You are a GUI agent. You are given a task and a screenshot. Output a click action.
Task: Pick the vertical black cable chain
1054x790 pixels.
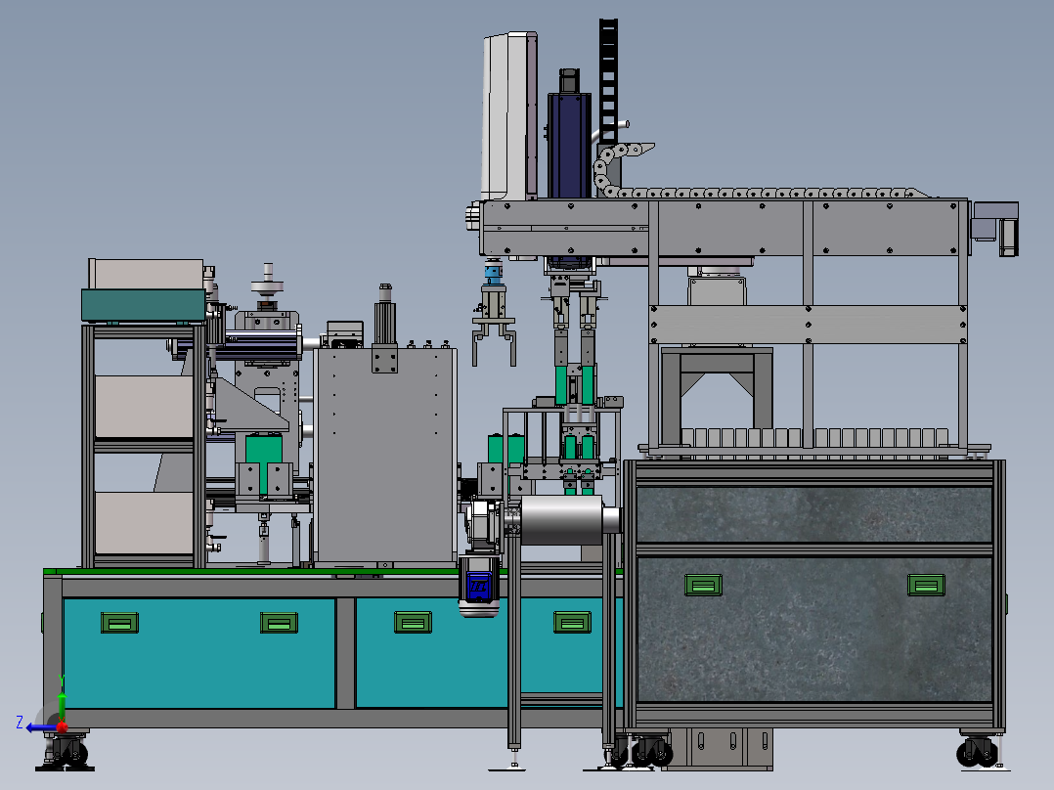point(608,81)
